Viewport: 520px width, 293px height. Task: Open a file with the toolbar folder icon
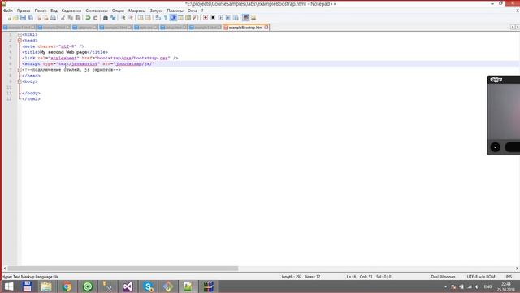[x=15, y=18]
